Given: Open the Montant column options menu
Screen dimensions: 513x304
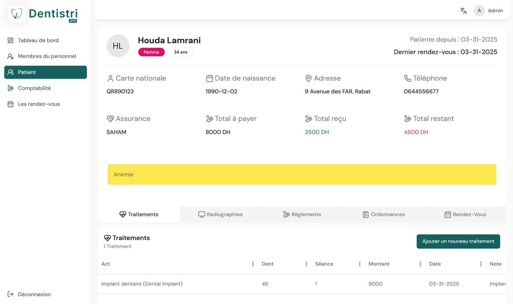Looking at the screenshot, I should point(420,264).
